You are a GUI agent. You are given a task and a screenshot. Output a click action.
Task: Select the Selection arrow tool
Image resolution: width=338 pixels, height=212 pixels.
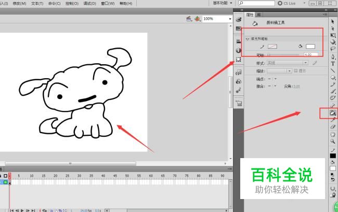tap(333, 21)
